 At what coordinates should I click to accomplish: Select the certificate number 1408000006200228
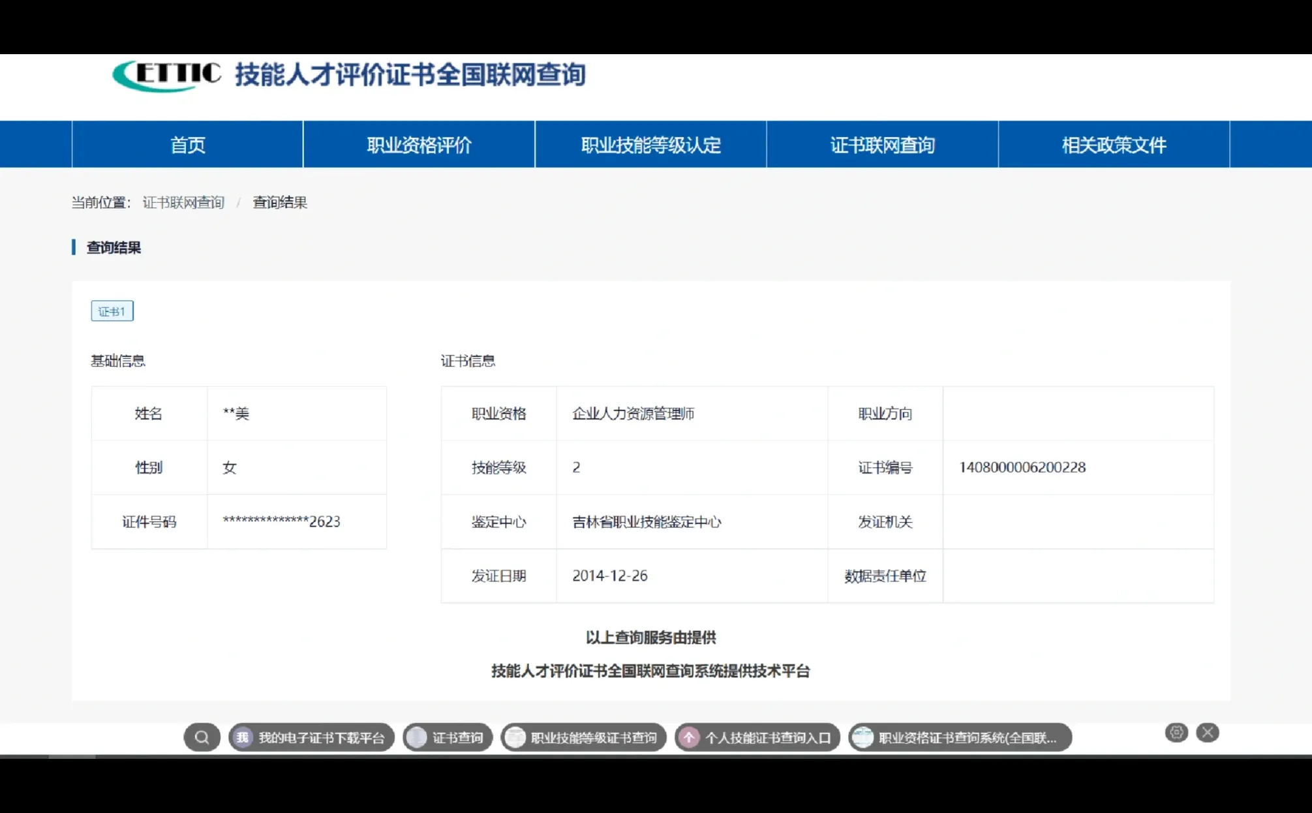(x=1022, y=467)
